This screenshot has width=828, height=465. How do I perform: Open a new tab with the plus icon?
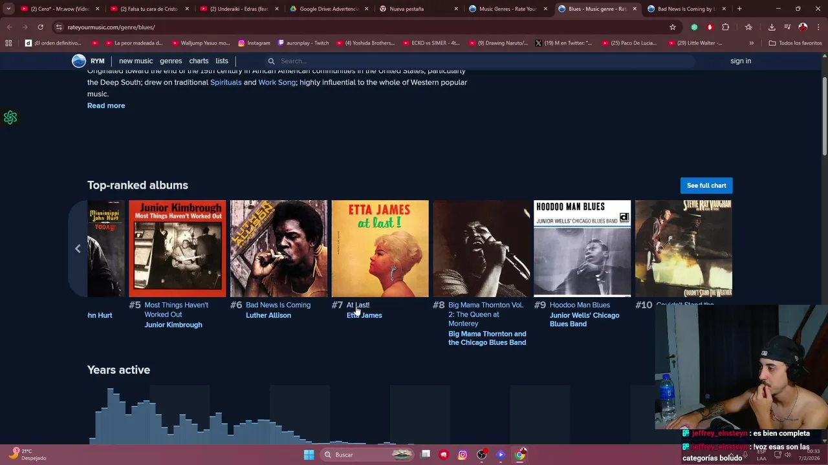(x=739, y=9)
